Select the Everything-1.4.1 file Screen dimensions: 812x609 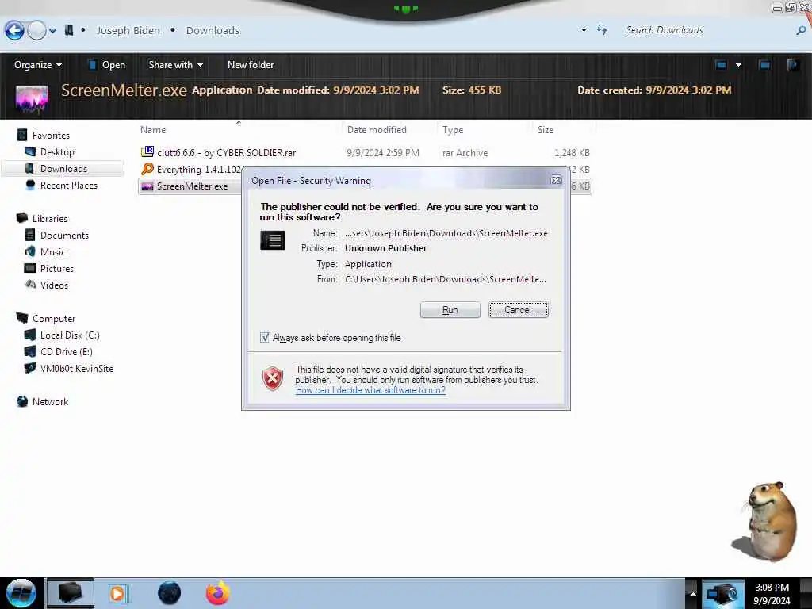pyautogui.click(x=199, y=170)
